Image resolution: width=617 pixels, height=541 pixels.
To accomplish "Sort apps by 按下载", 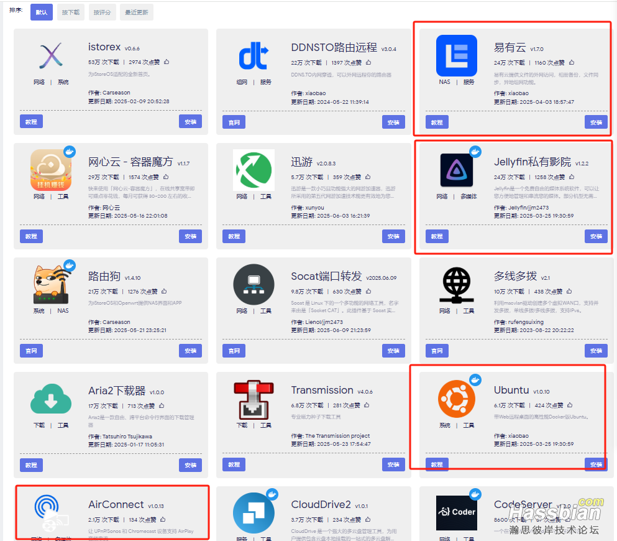I will coord(70,12).
